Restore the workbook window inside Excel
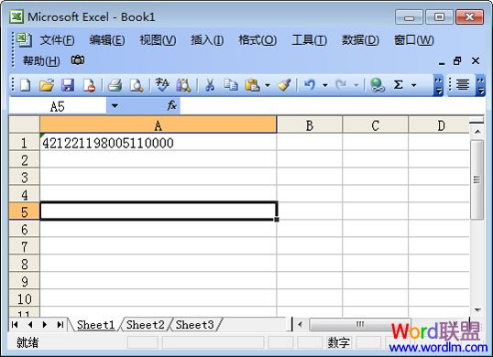 tap(457, 61)
